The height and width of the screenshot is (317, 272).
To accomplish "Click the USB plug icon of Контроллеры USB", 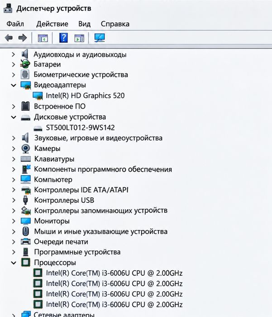I will coord(25,200).
